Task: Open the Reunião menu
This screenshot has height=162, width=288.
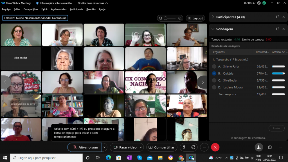Action: point(91,9)
